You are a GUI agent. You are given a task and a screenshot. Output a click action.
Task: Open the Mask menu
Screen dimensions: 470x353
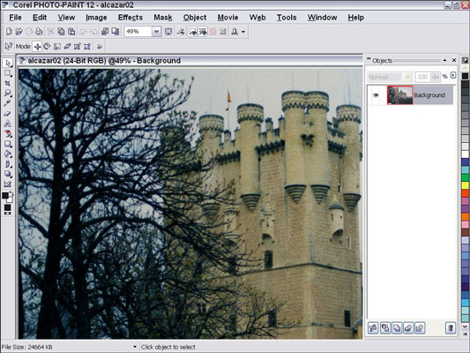tap(163, 18)
